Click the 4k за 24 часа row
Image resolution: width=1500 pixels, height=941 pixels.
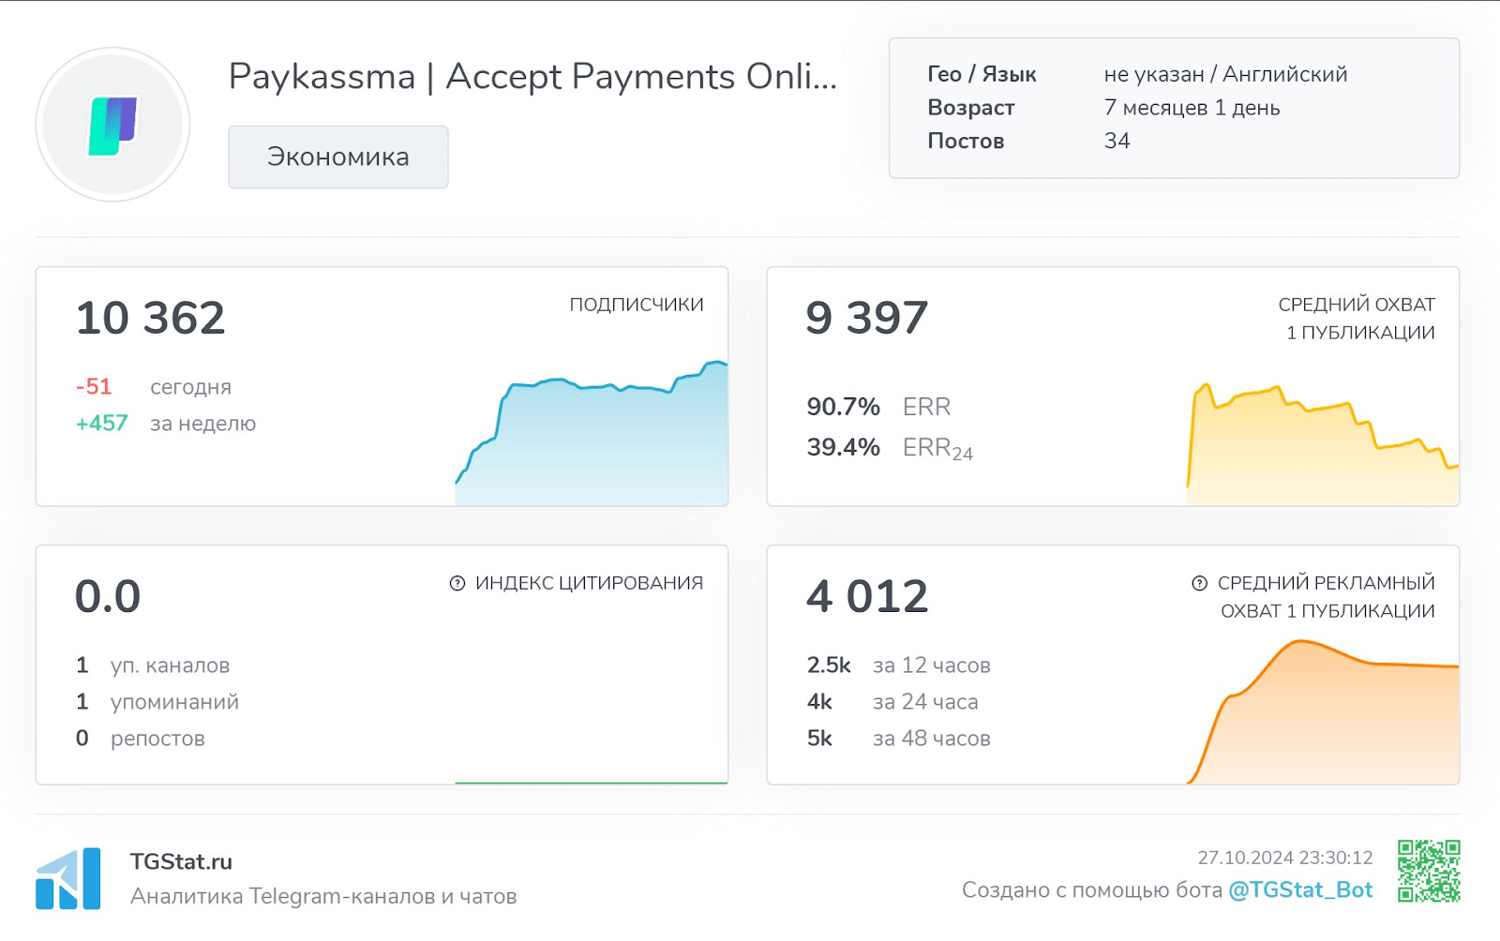892,702
